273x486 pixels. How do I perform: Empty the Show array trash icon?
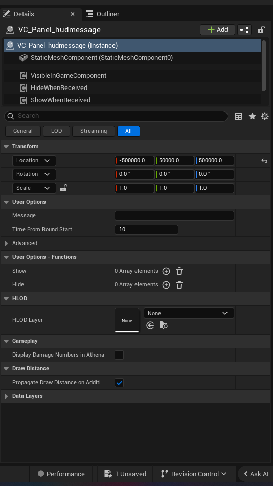pos(179,271)
